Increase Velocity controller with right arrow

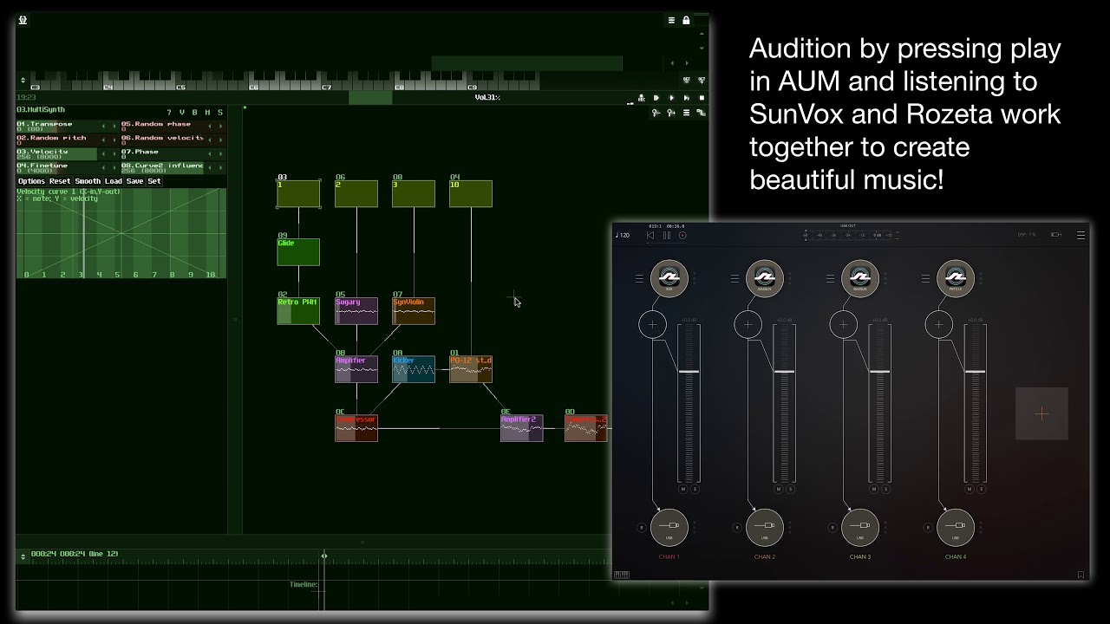click(x=114, y=153)
